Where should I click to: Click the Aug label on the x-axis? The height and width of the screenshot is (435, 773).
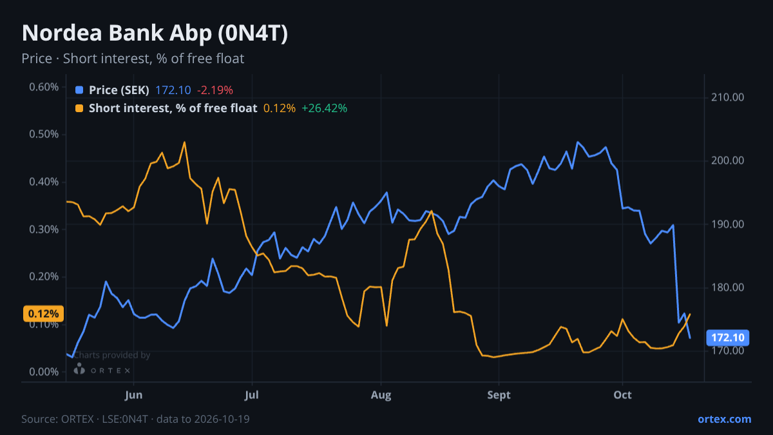click(x=381, y=394)
